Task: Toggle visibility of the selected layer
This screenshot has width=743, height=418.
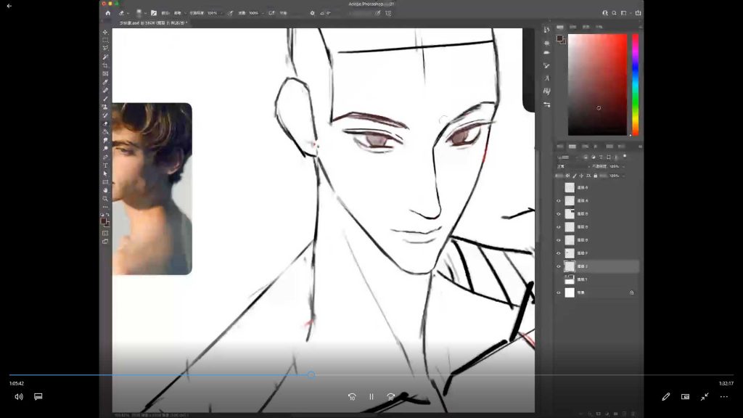Action: pos(558,266)
